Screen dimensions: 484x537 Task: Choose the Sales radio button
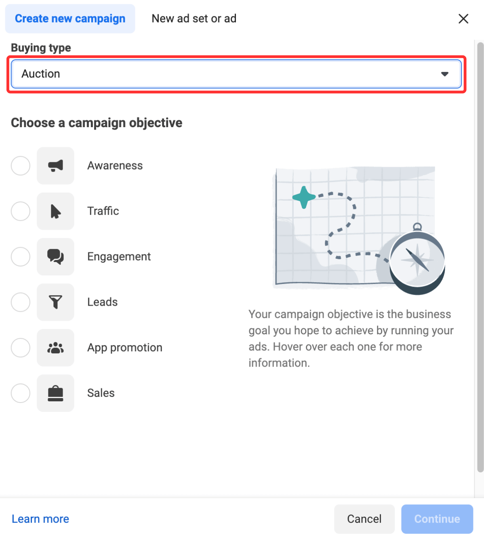(x=21, y=393)
